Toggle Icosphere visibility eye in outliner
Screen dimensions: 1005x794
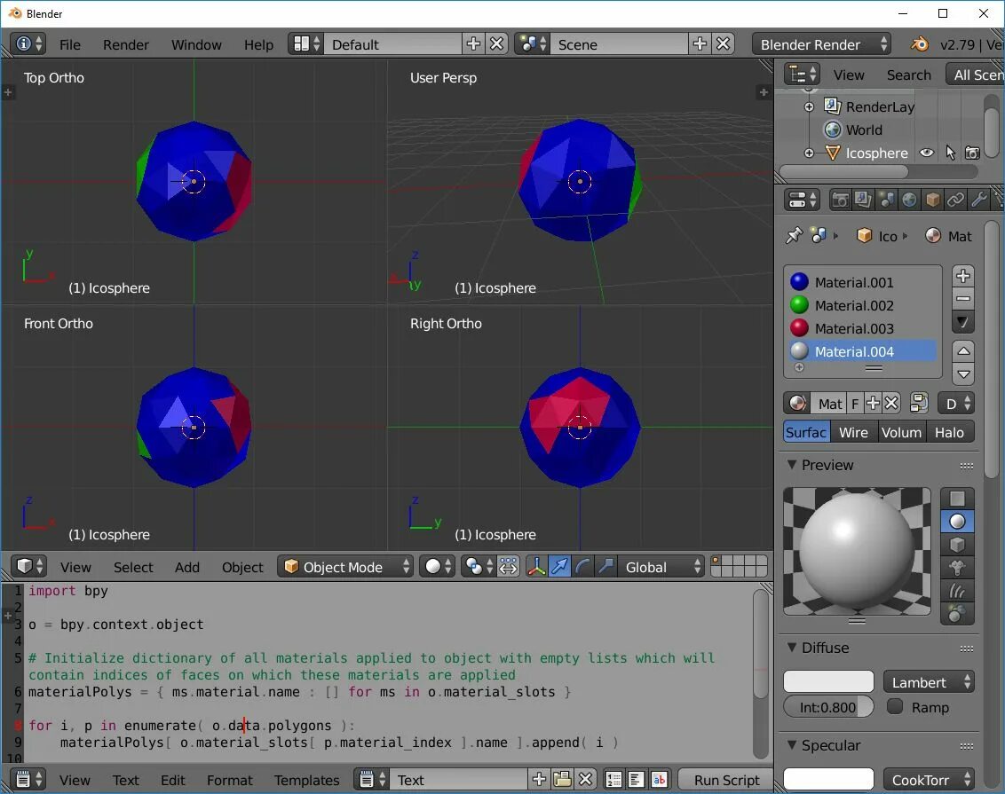coord(927,153)
